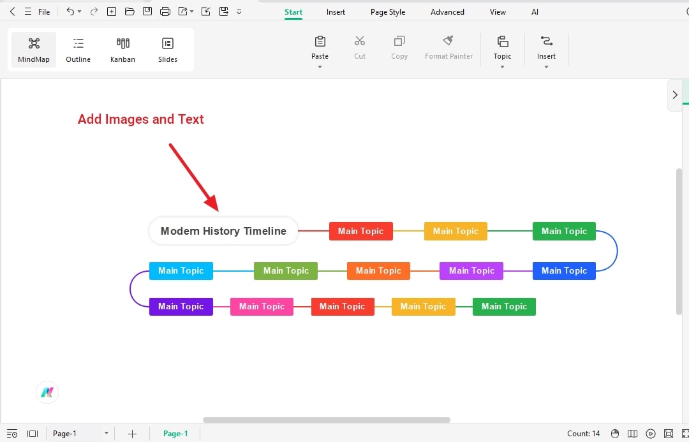This screenshot has height=442, width=689.
Task: Toggle the page panel icon in status bar
Action: coord(33,434)
